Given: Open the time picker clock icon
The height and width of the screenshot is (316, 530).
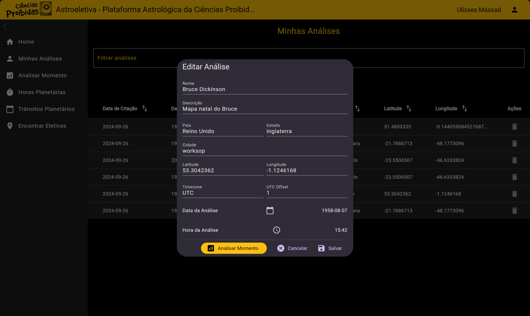Looking at the screenshot, I should pyautogui.click(x=276, y=230).
